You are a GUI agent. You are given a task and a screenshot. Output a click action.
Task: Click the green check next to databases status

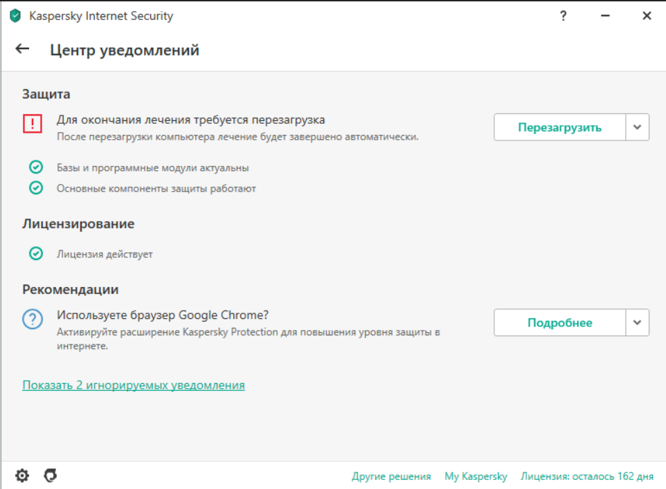[36, 167]
